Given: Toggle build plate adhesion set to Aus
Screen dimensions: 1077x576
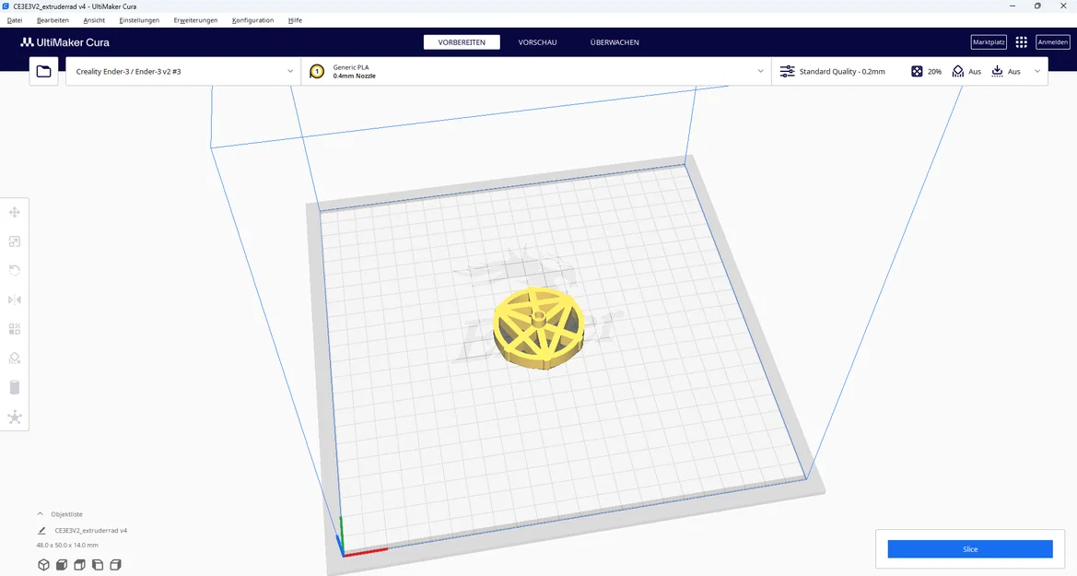Looking at the screenshot, I should click(998, 71).
